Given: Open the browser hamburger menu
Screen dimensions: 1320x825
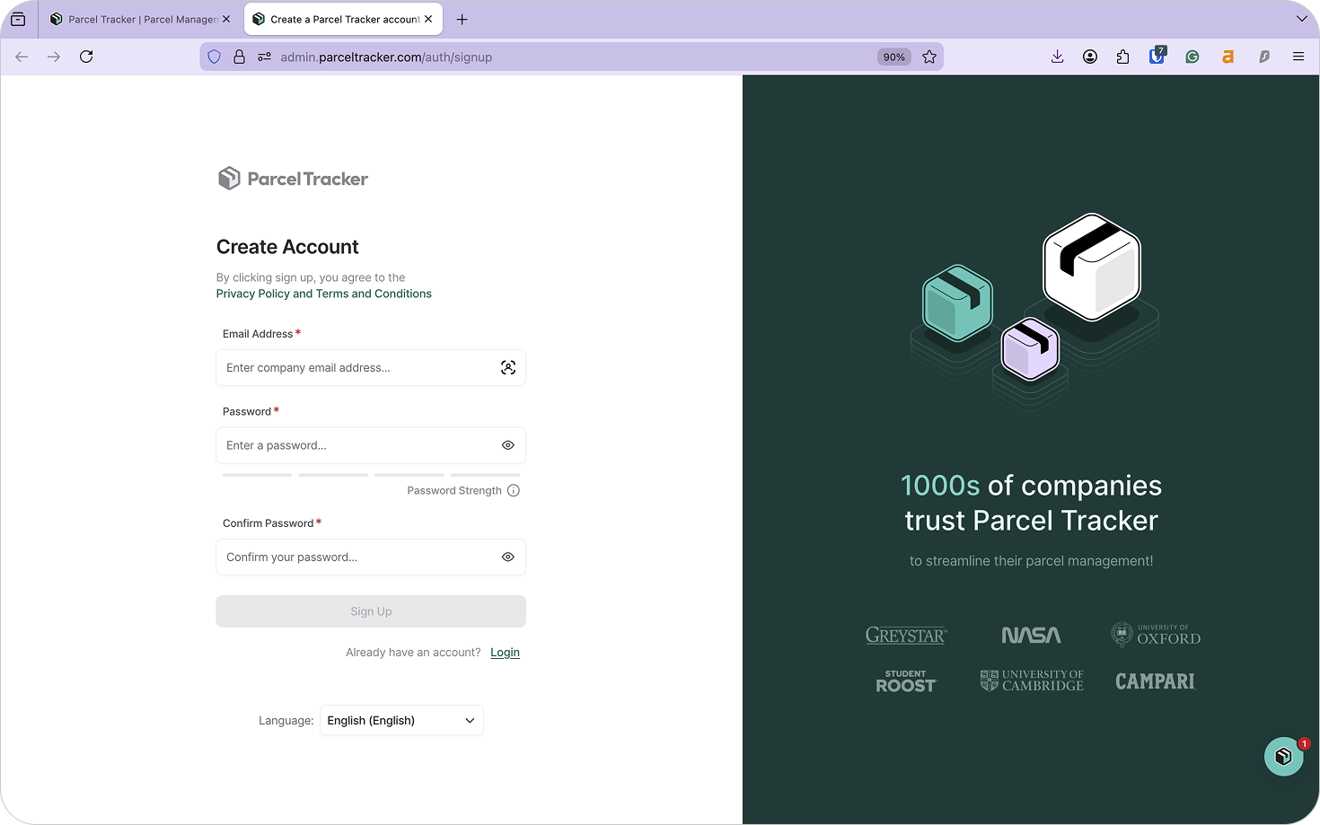Looking at the screenshot, I should pos(1298,57).
